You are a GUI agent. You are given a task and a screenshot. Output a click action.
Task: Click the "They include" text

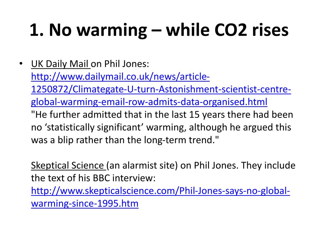(x=268, y=165)
